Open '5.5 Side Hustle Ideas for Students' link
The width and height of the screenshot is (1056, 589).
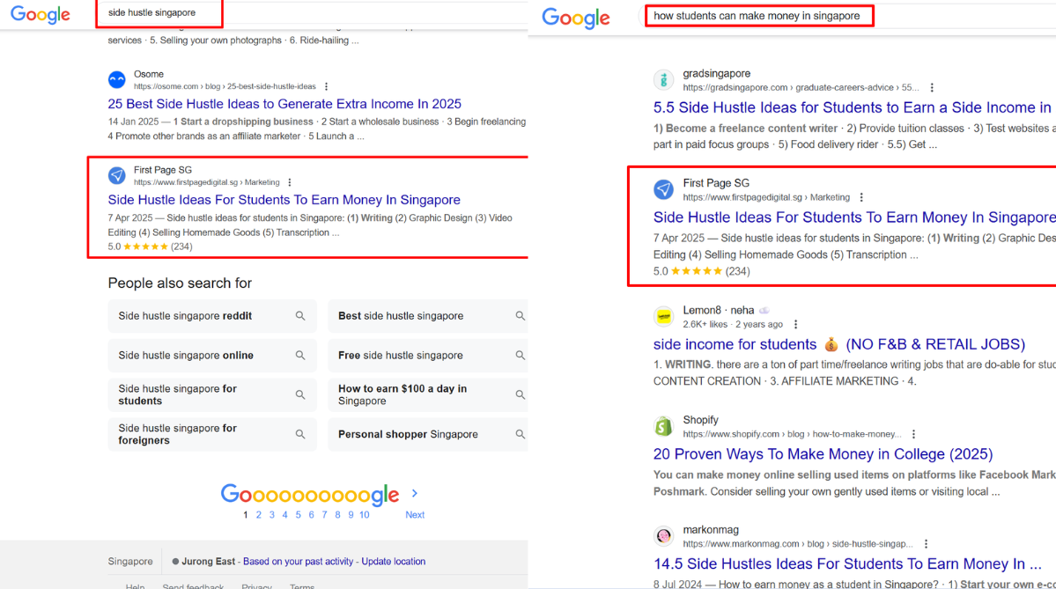(852, 107)
